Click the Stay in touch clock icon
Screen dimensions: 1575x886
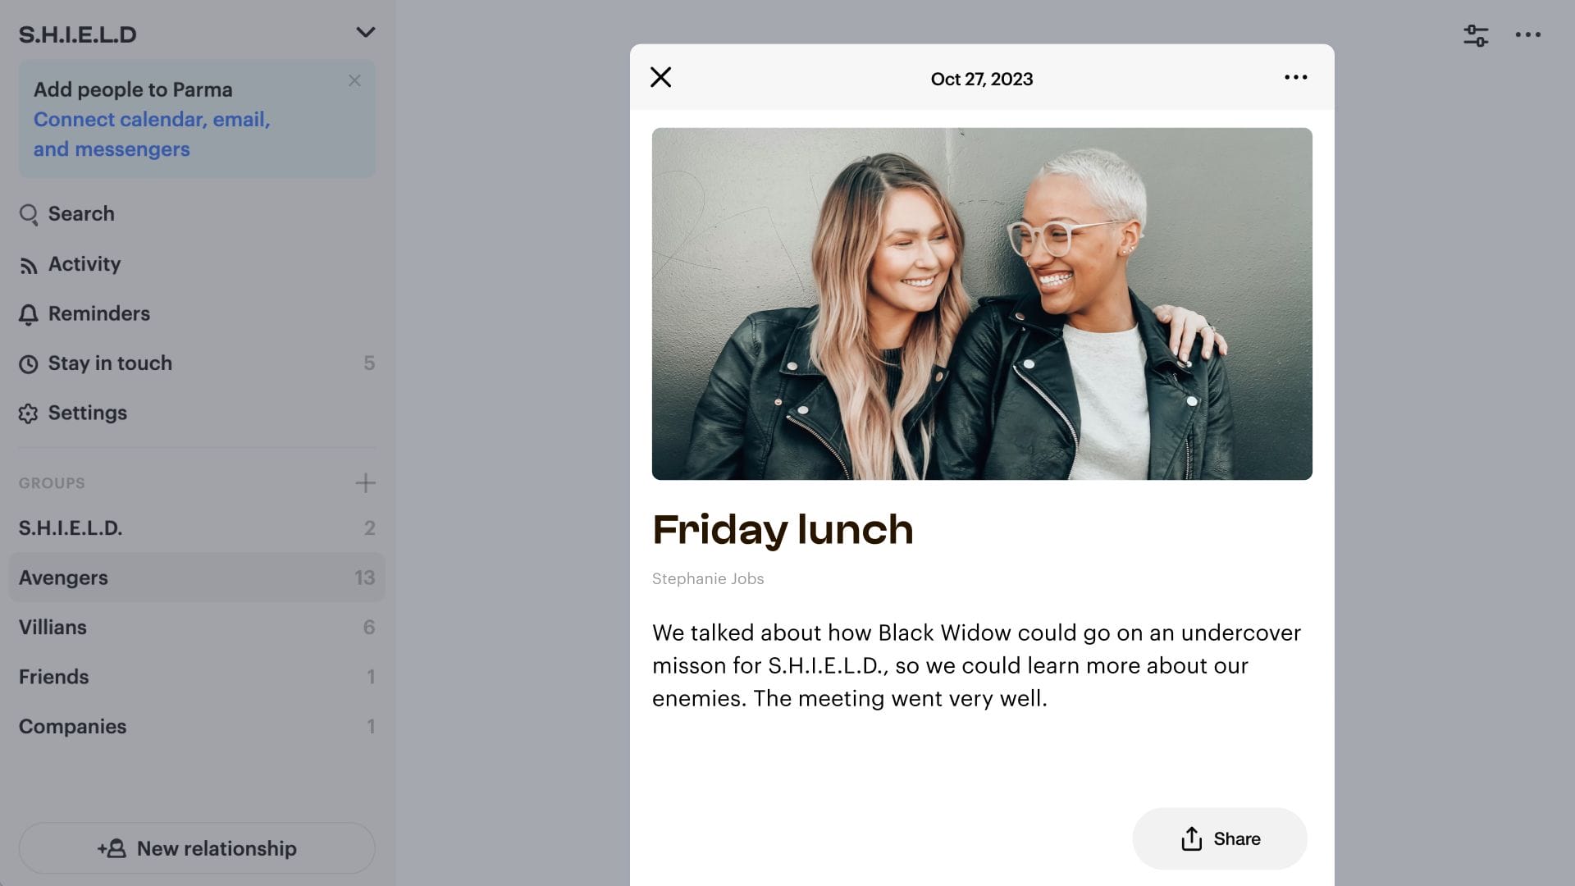click(x=29, y=363)
